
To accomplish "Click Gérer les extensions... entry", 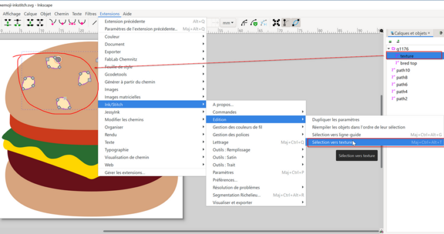I will [x=125, y=172].
